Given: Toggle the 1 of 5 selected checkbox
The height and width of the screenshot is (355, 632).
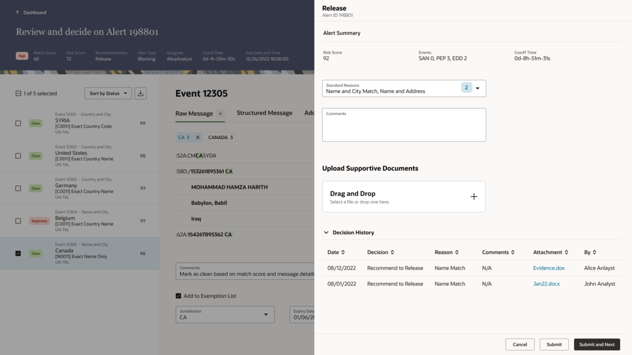Looking at the screenshot, I should (x=18, y=93).
